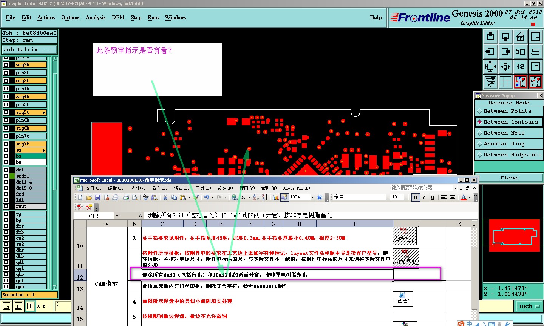Click the layer name sig3t
The image size is (544, 326).
click(31, 81)
